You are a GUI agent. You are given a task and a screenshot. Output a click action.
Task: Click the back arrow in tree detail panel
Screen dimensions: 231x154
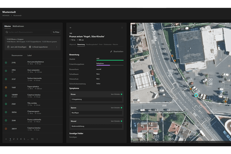(x=71, y=27)
